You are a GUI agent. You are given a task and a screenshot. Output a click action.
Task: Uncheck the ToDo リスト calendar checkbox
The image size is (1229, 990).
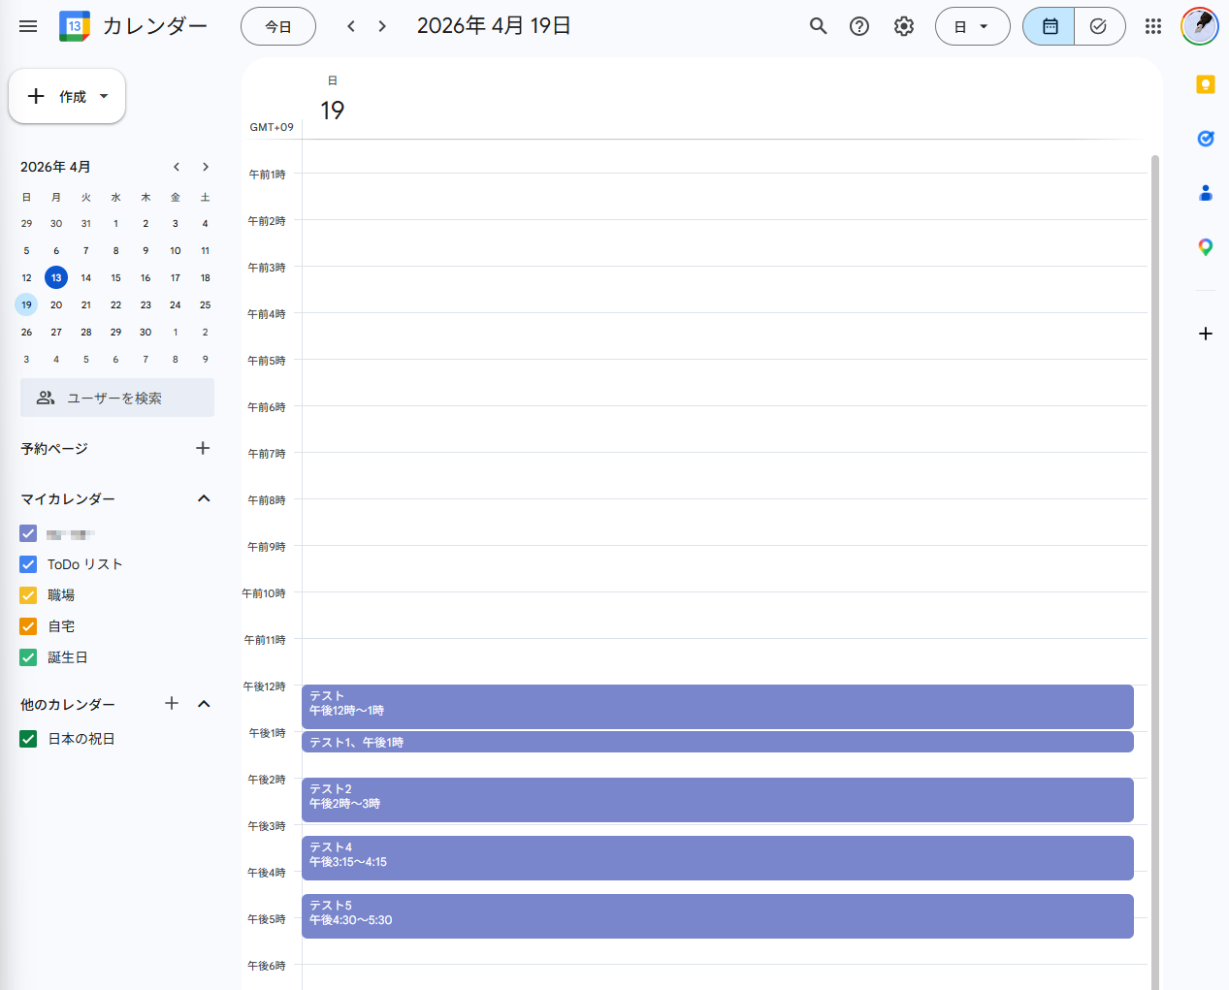click(28, 564)
